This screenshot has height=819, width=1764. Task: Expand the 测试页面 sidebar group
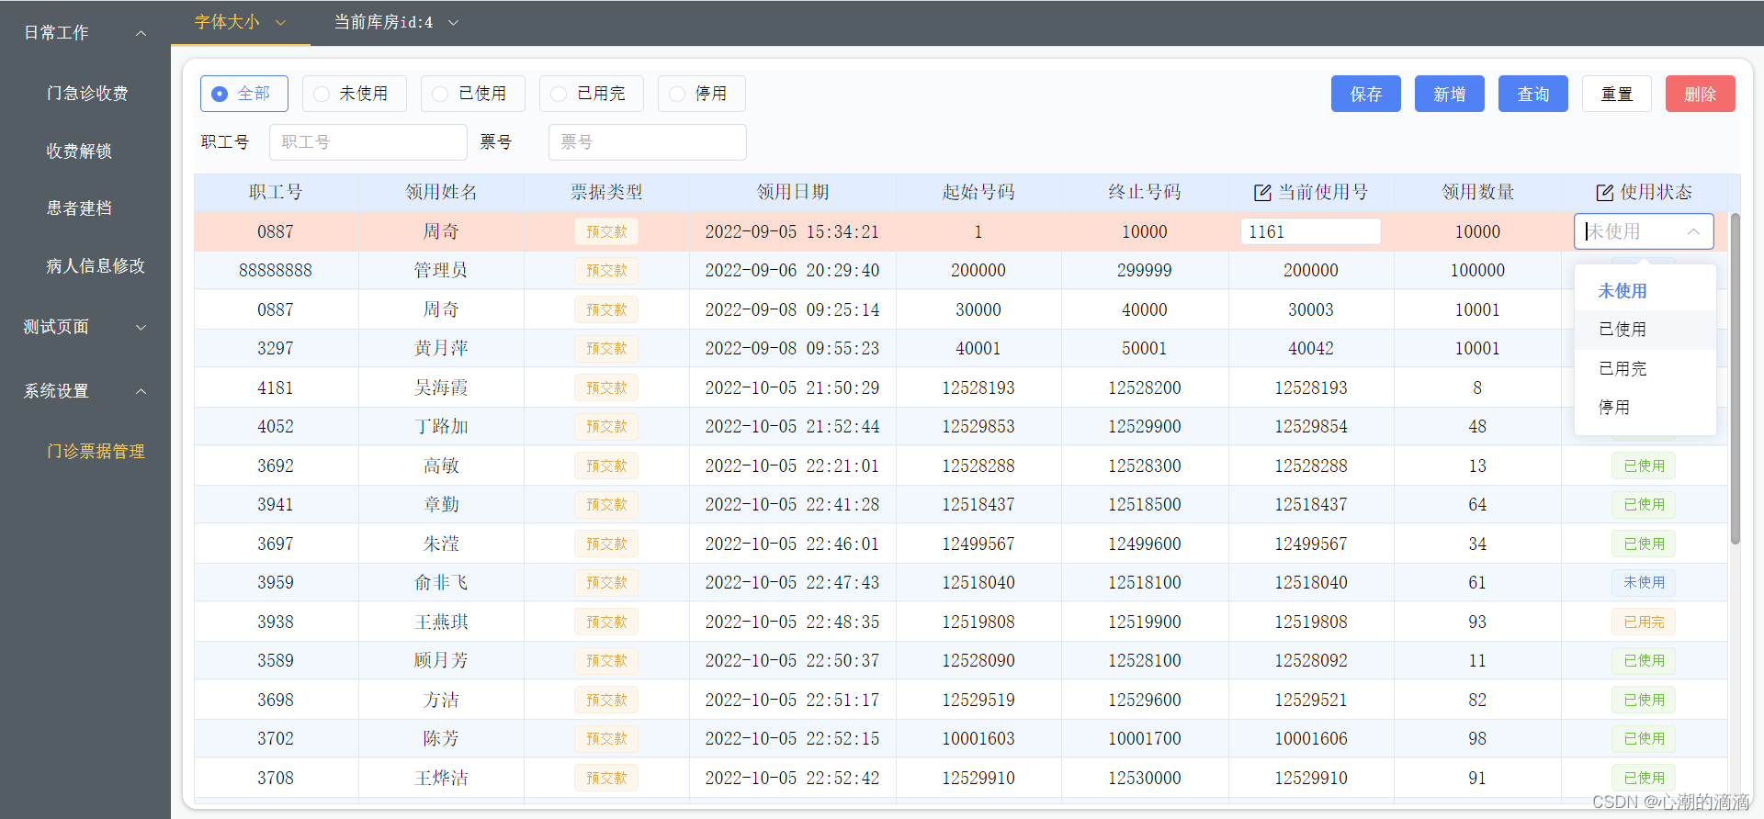(85, 327)
